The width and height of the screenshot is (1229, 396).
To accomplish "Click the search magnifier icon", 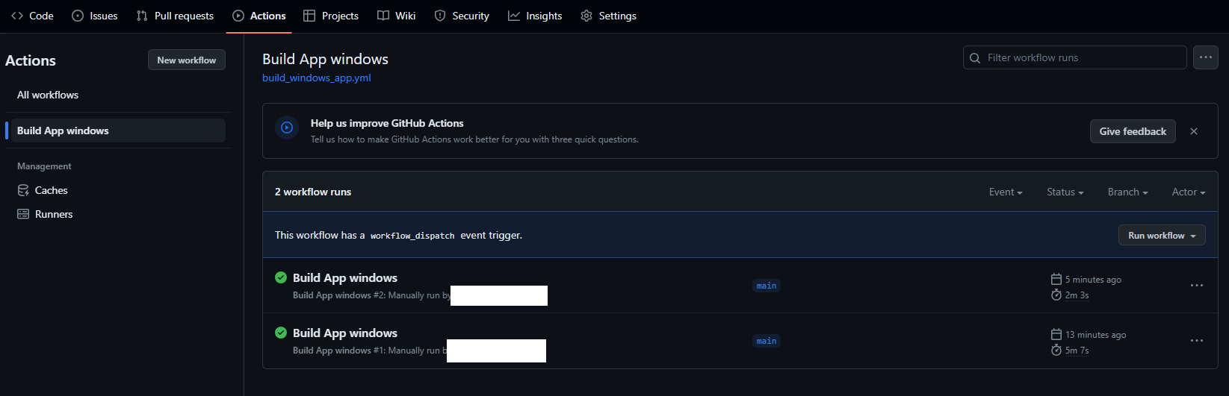I will 975,57.
